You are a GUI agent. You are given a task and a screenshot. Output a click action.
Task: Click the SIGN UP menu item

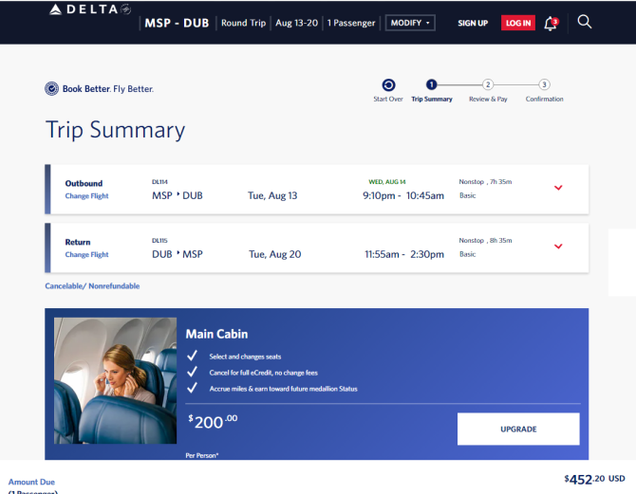point(473,23)
